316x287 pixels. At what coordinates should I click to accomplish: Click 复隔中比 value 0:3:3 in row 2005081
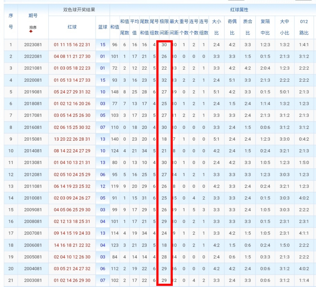click(265, 257)
